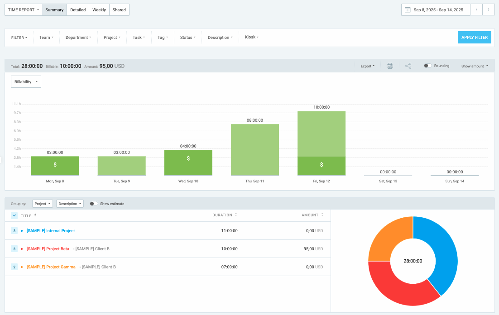
Task: Click the share report icon
Action: click(408, 66)
